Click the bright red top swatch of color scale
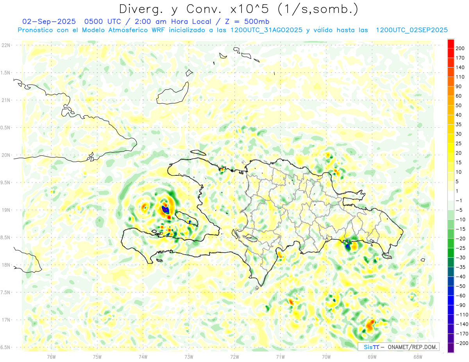Screen dimensions: 469x362 (451, 44)
